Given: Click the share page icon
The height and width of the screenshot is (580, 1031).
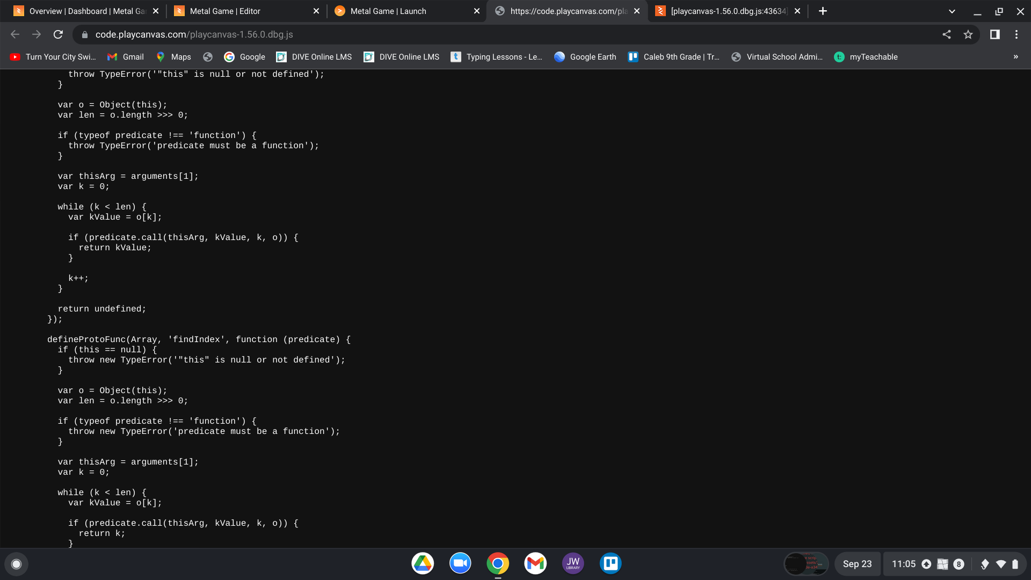Looking at the screenshot, I should (946, 34).
